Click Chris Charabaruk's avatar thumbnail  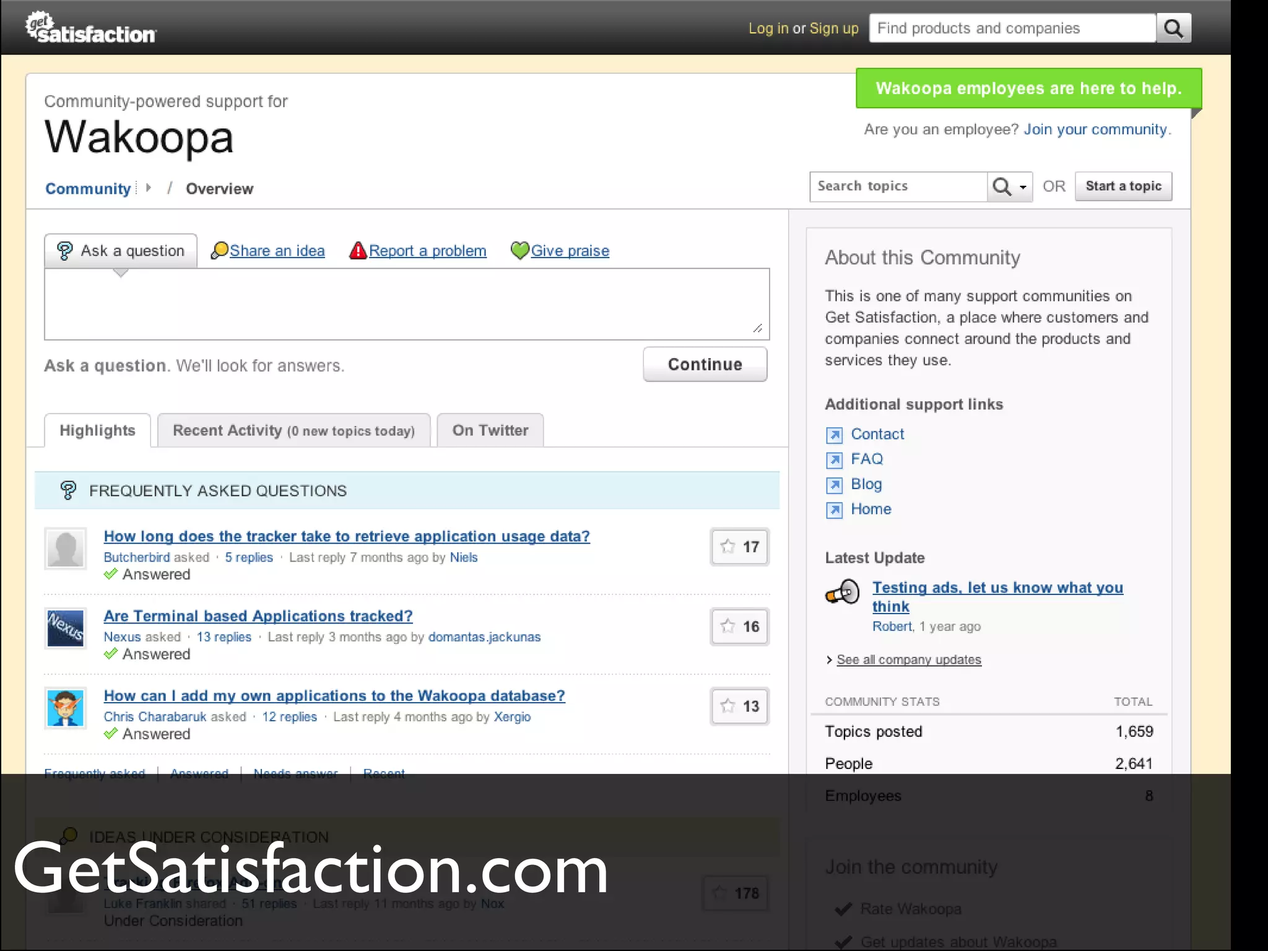coord(66,708)
